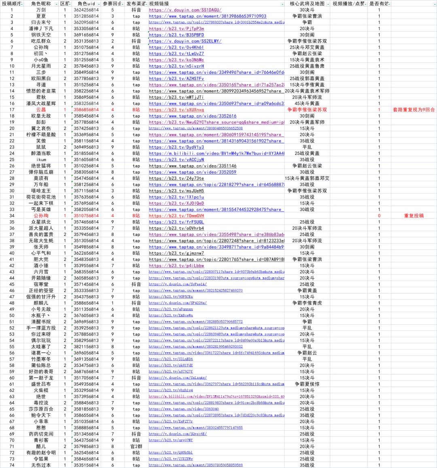Select the nickname cell 潘凤大战星辉
The image size is (437, 468).
tap(41, 104)
